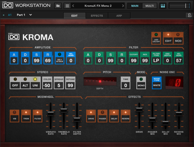
Task: Select the ARP tab
Action: 119,16
